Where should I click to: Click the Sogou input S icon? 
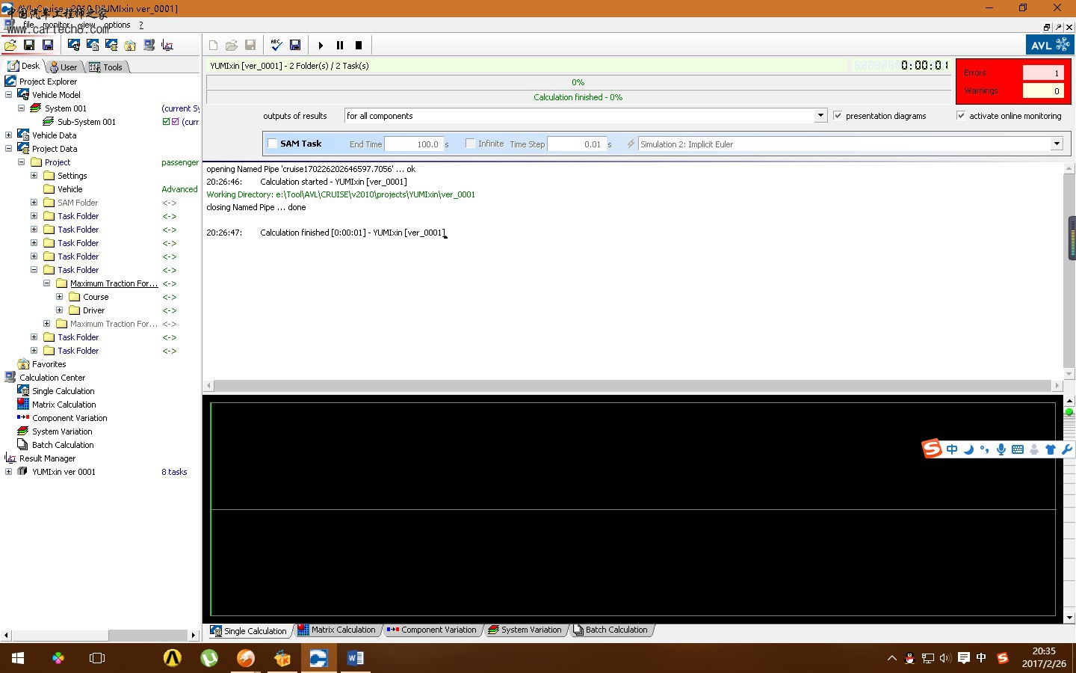[x=932, y=449]
